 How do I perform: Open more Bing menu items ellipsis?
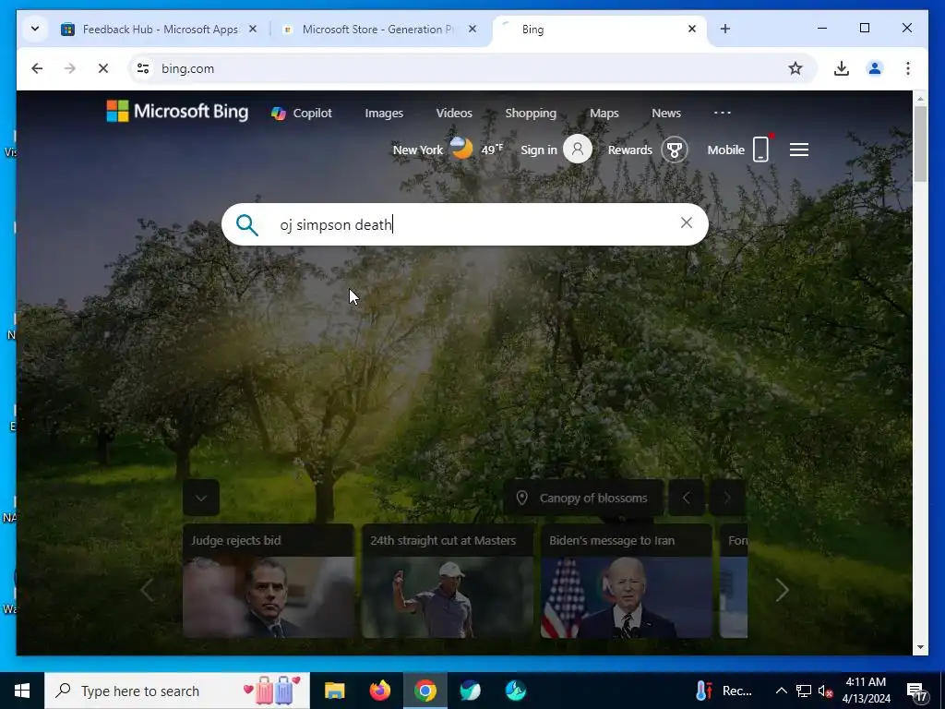pos(722,113)
